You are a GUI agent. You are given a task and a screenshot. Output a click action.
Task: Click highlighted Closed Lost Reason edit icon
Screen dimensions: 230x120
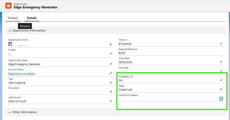tap(221, 99)
